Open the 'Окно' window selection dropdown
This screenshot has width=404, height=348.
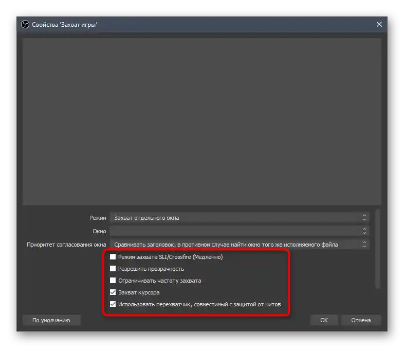coord(240,231)
